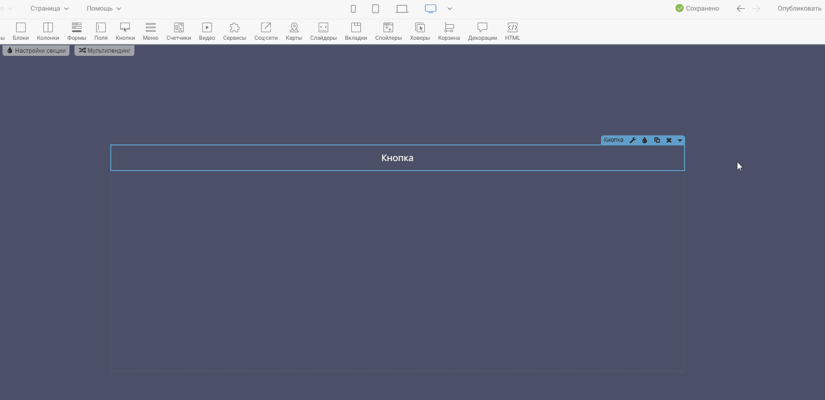Screen dimensions: 825x400
Task: Duplicate the Кнопка widget
Action: [x=657, y=140]
